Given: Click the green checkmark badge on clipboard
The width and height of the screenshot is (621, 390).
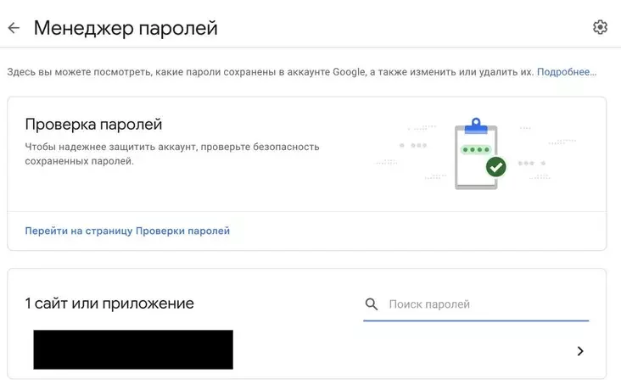Looking at the screenshot, I should pyautogui.click(x=495, y=167).
